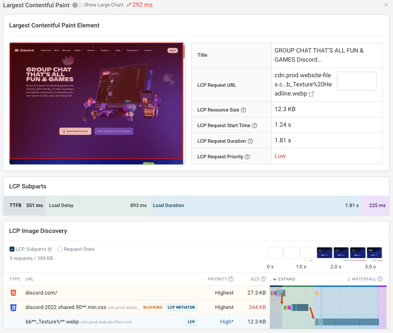Enable the Request Stats checkbox
Image resolution: width=393 pixels, height=333 pixels.
(x=60, y=249)
